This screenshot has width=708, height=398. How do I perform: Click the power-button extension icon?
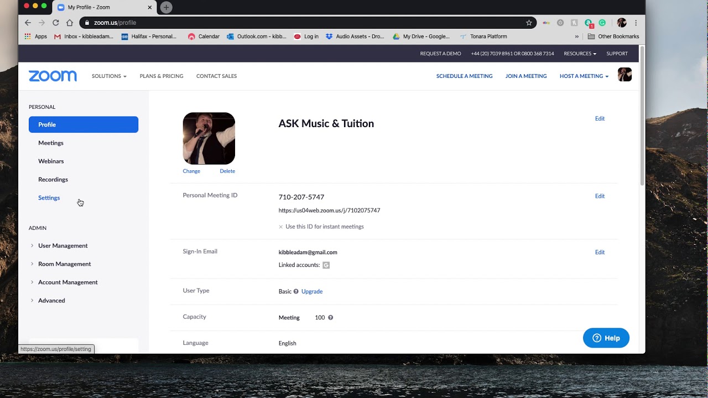tap(560, 23)
